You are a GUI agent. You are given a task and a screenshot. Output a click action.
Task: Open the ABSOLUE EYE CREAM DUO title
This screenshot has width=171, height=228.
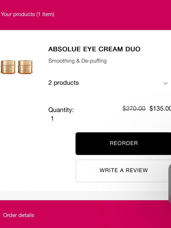94,49
